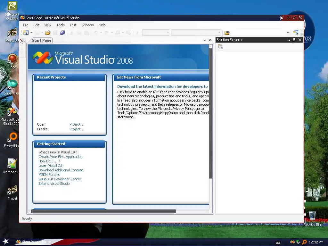Click the Learn Visual C# link
The image size is (328, 246).
click(50, 166)
